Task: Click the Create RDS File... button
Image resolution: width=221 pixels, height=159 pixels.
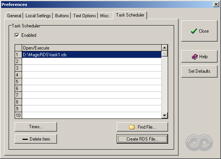Action: [x=142, y=139]
